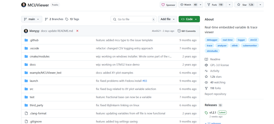Open the star lists dropdown arrow
The image size is (274, 124).
pyautogui.click(x=260, y=5)
